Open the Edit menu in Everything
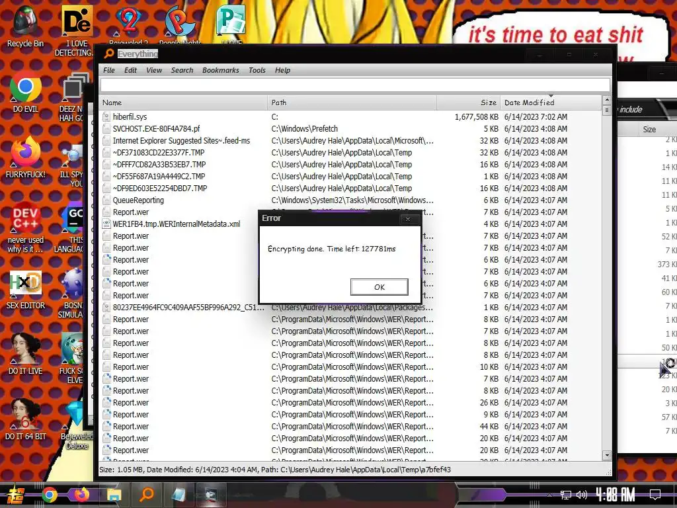This screenshot has width=677, height=508. pyautogui.click(x=130, y=70)
